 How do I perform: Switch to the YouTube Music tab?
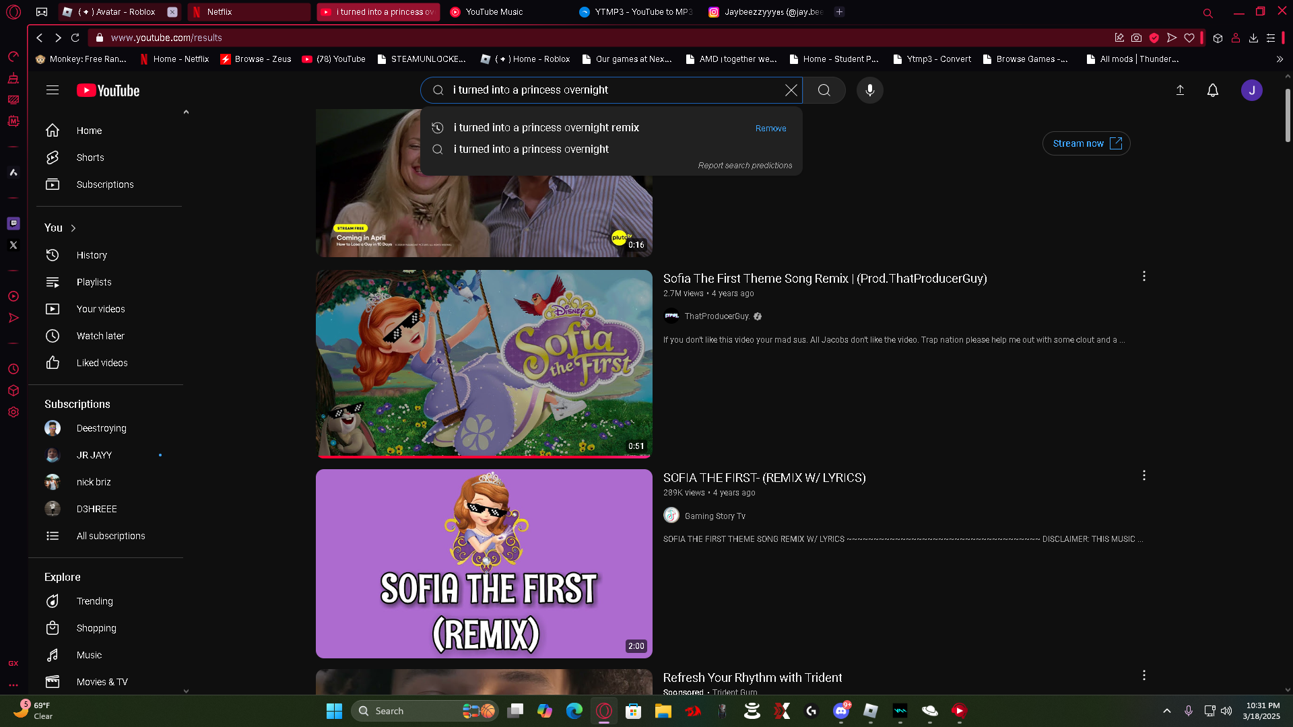tap(507, 12)
